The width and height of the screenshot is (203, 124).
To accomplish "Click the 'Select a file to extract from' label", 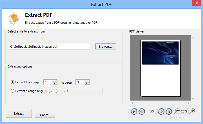I will (26, 31).
